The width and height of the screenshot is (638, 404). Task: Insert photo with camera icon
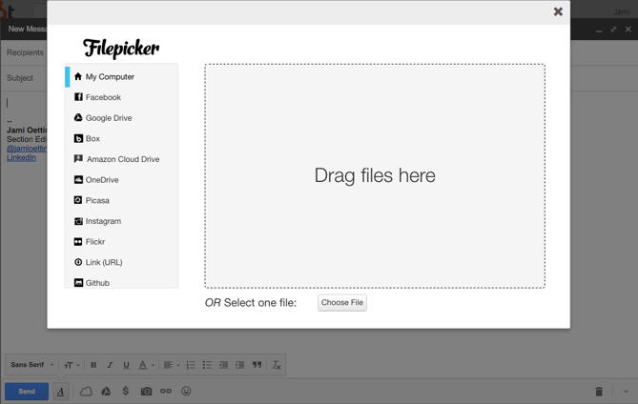point(146,392)
